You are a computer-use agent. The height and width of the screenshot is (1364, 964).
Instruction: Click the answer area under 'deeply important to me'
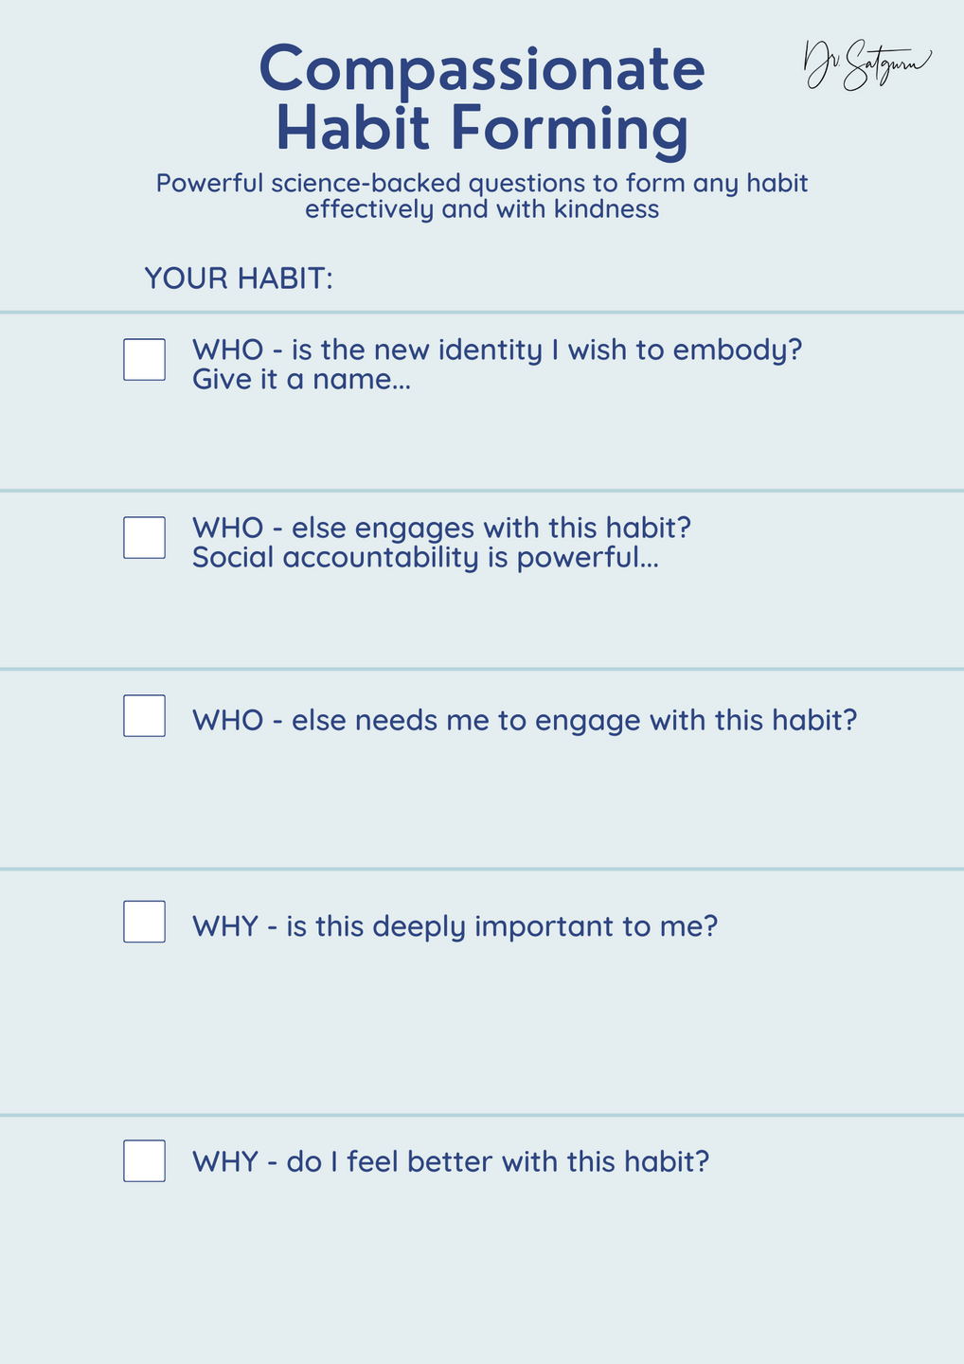tap(482, 1028)
